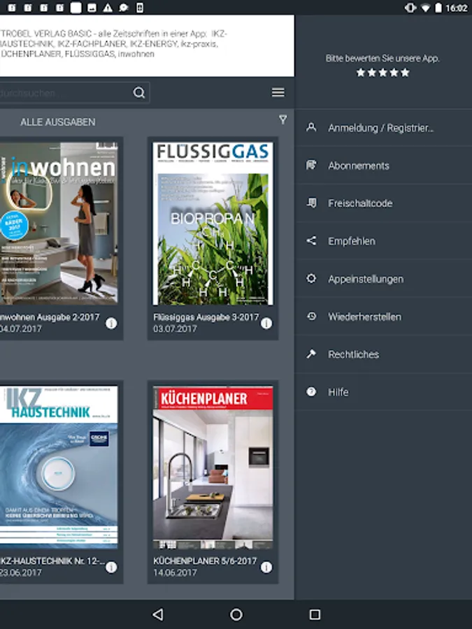
Task: Click the 'Flüssiggas Ausgabe 3-2017' title
Action: [x=206, y=317]
